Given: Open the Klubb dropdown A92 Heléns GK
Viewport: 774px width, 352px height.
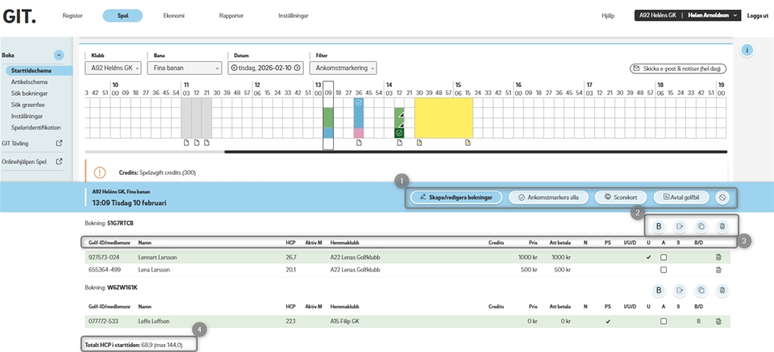Looking at the screenshot, I should click(x=114, y=68).
